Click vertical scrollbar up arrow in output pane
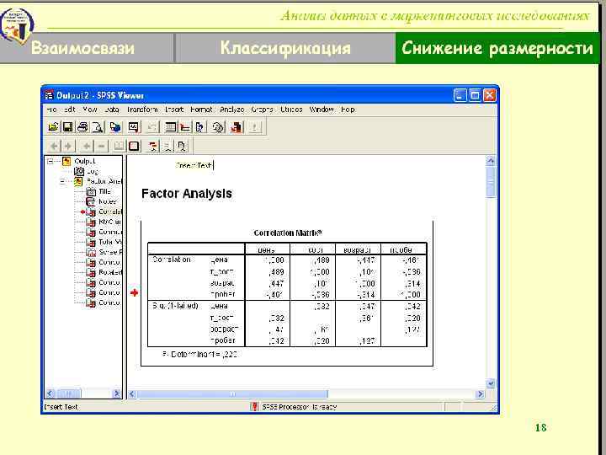 pyautogui.click(x=491, y=161)
